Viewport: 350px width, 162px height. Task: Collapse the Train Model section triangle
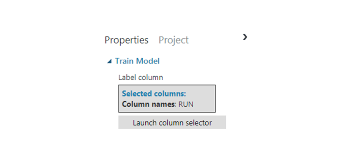coord(109,61)
